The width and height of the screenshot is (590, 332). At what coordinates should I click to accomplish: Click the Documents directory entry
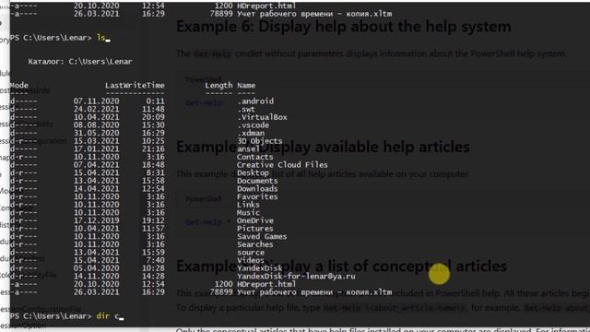[257, 181]
